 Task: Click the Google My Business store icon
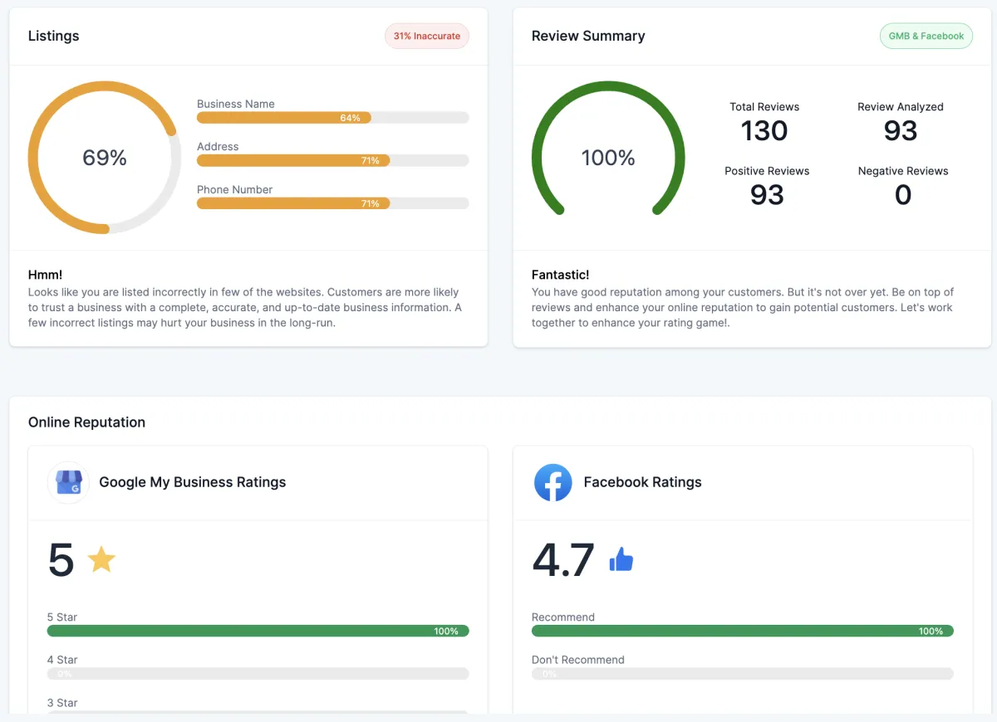pyautogui.click(x=69, y=482)
